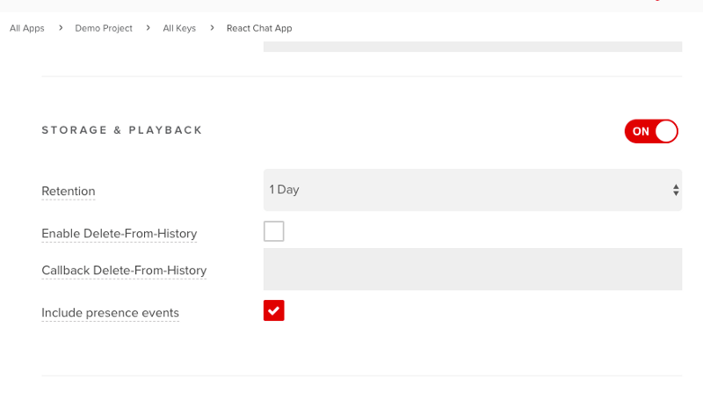This screenshot has height=416, width=703.
Task: Click the Enable Delete-From-History label
Action: tap(119, 234)
